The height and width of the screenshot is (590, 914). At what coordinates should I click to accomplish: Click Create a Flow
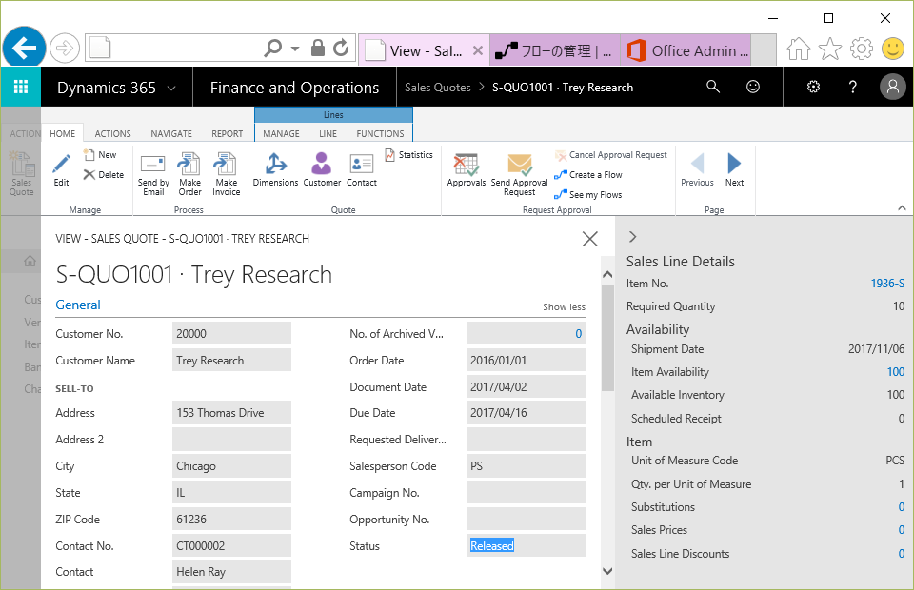click(x=588, y=175)
